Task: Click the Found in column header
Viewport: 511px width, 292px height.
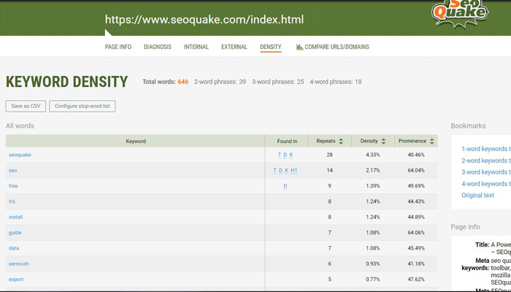Action: click(x=287, y=141)
